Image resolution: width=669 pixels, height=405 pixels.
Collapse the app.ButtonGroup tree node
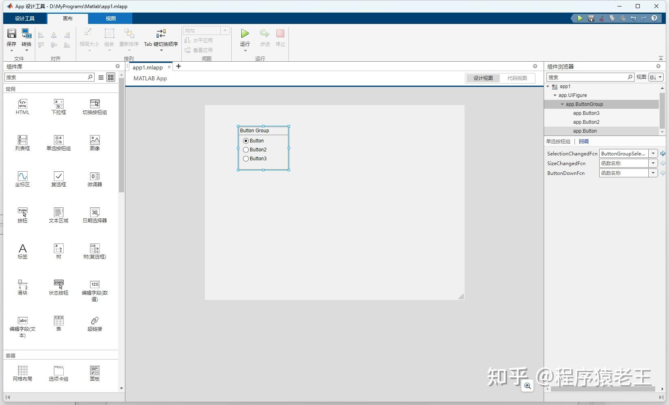pos(562,104)
